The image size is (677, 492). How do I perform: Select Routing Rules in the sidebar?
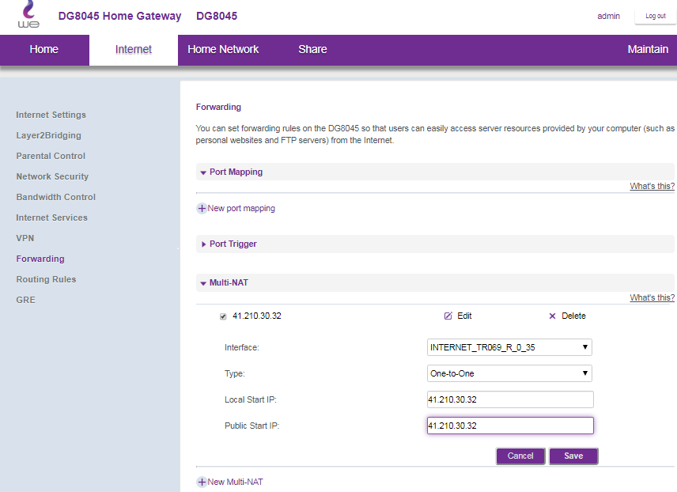[46, 279]
